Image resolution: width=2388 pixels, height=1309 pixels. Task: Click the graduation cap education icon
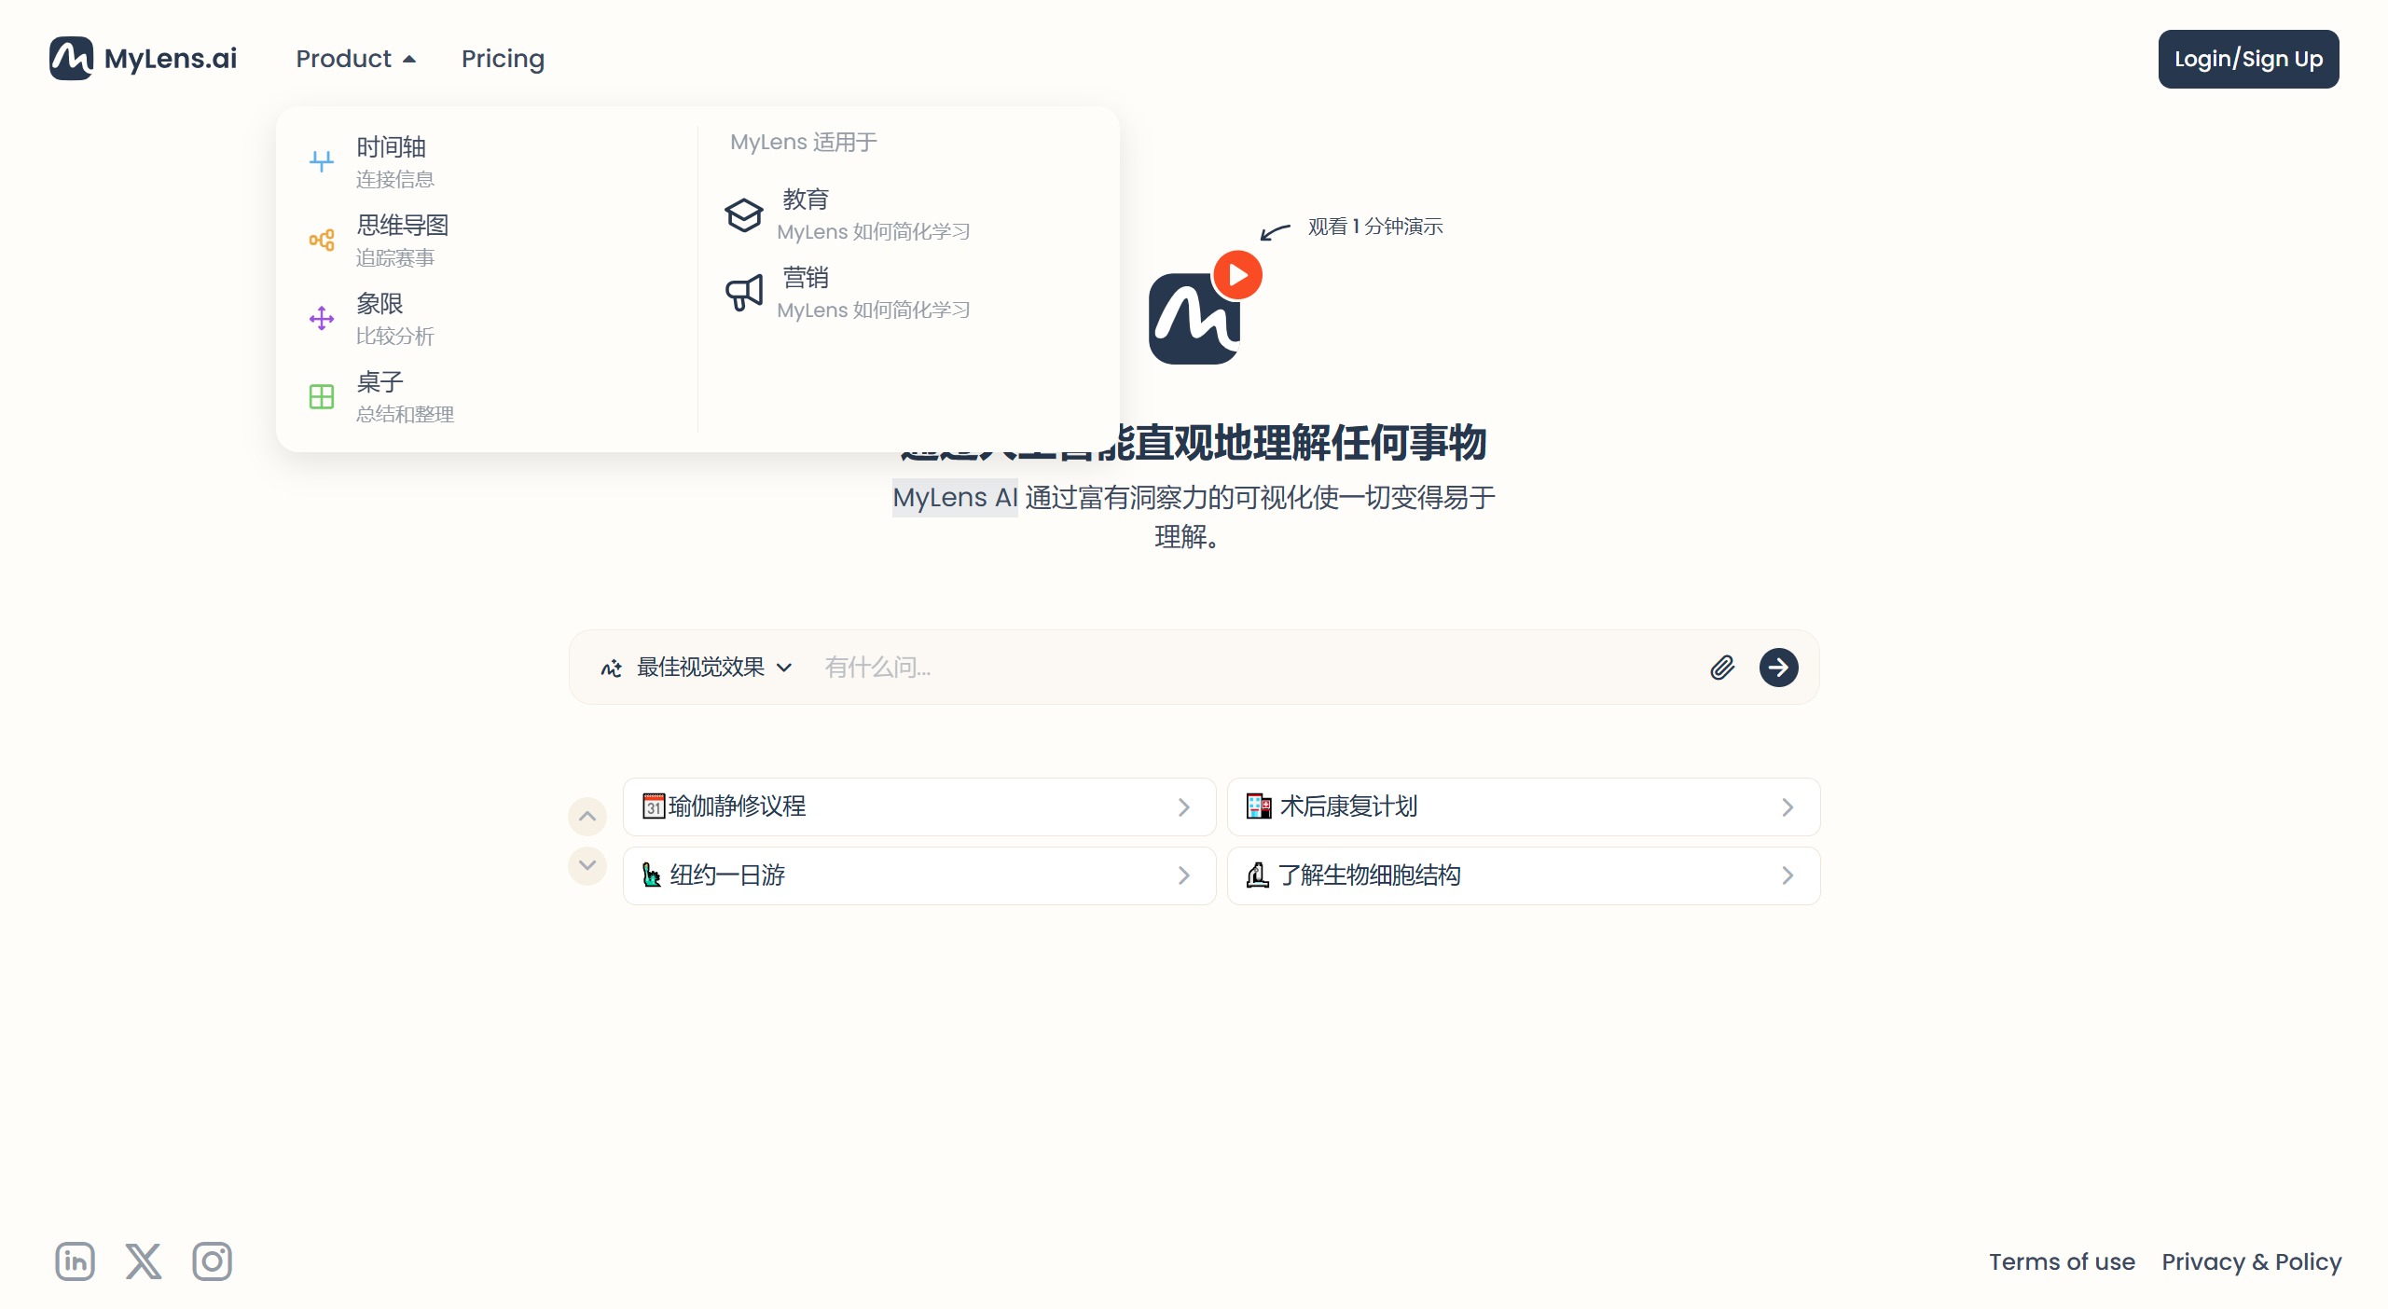click(x=744, y=215)
